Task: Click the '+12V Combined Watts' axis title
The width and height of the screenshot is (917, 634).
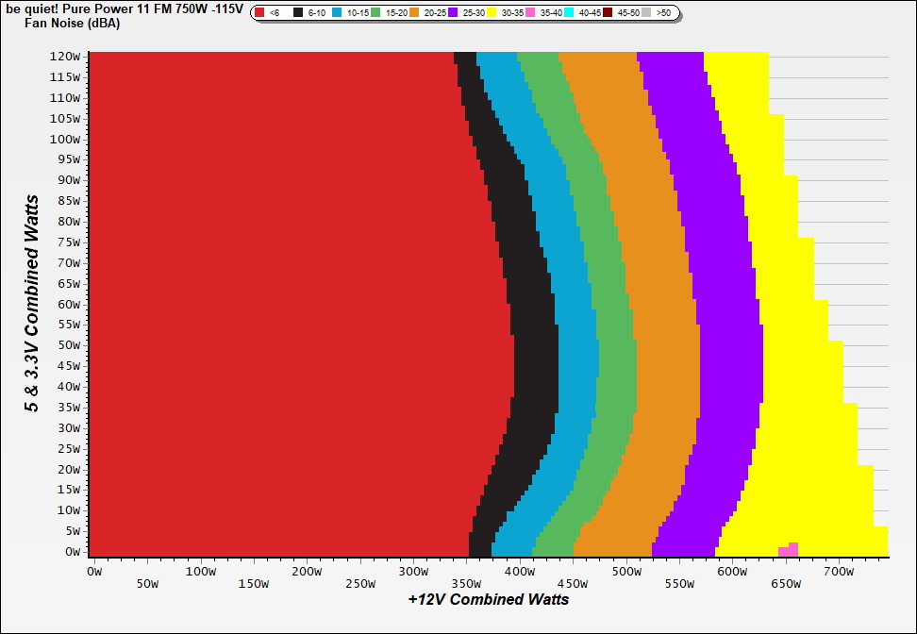Action: (489, 599)
